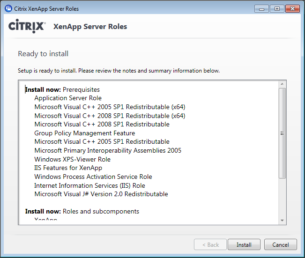Select Internet Information Services (IIS) Role line
The image size is (305, 258).
(x=89, y=185)
